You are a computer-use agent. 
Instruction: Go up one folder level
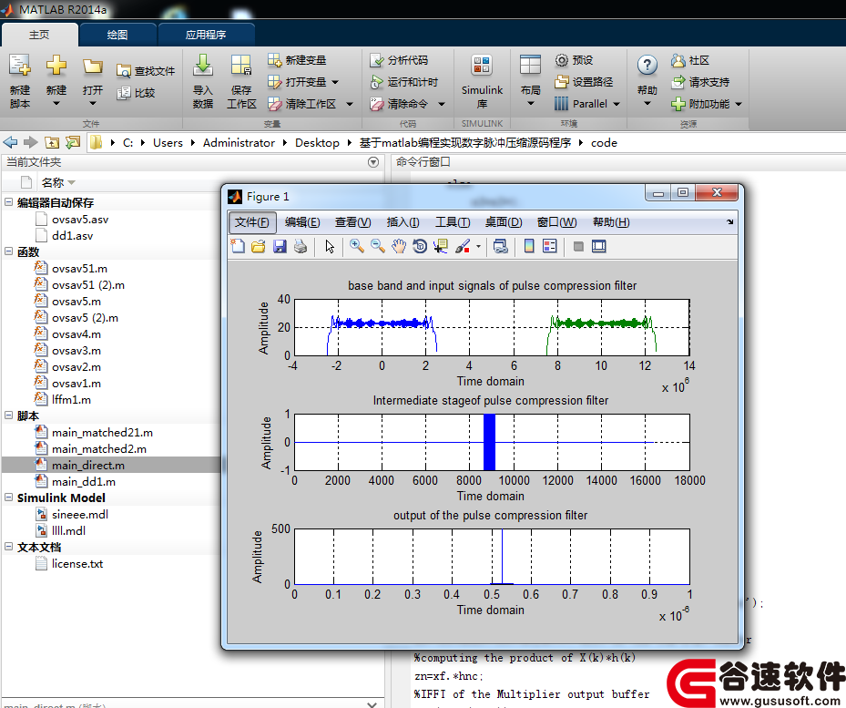pos(52,142)
